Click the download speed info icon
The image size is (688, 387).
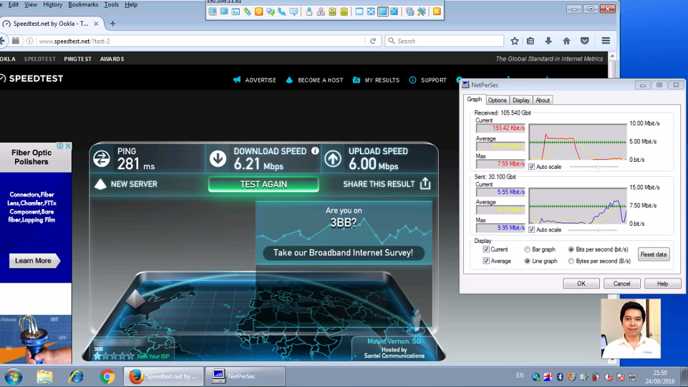tap(315, 151)
